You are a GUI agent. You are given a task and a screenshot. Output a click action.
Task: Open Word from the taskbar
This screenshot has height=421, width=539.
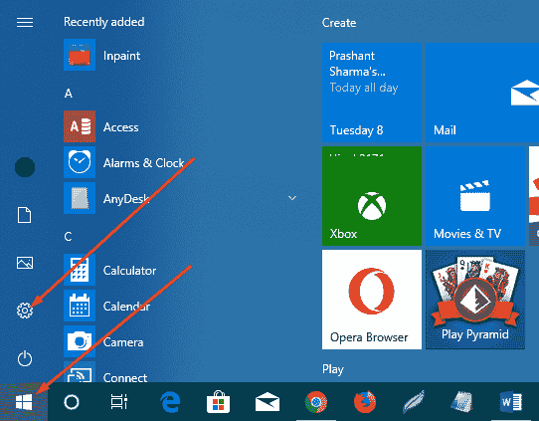511,402
